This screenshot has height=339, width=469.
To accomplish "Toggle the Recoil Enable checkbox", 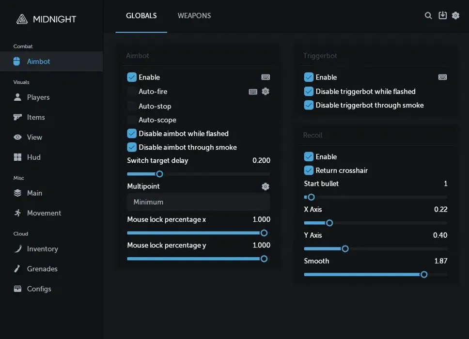I will [309, 156].
